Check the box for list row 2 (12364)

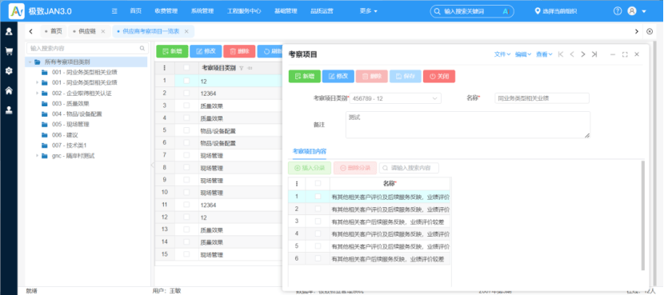[186, 93]
